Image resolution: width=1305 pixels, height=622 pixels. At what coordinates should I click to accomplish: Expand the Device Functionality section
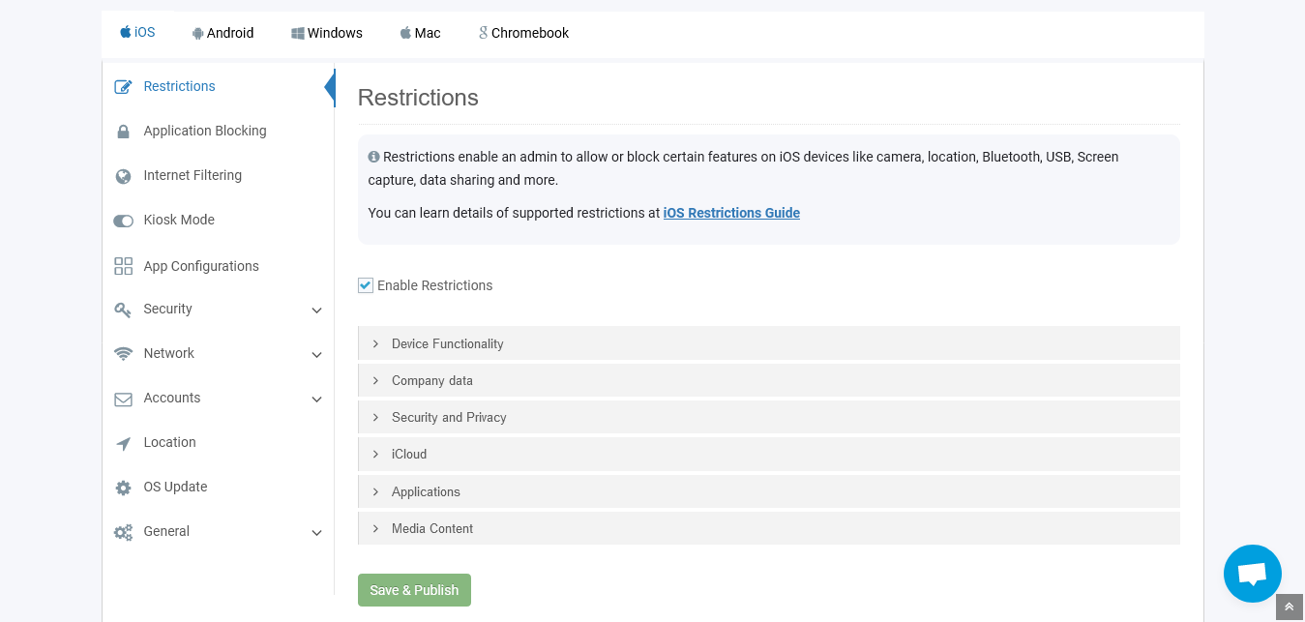coord(769,343)
